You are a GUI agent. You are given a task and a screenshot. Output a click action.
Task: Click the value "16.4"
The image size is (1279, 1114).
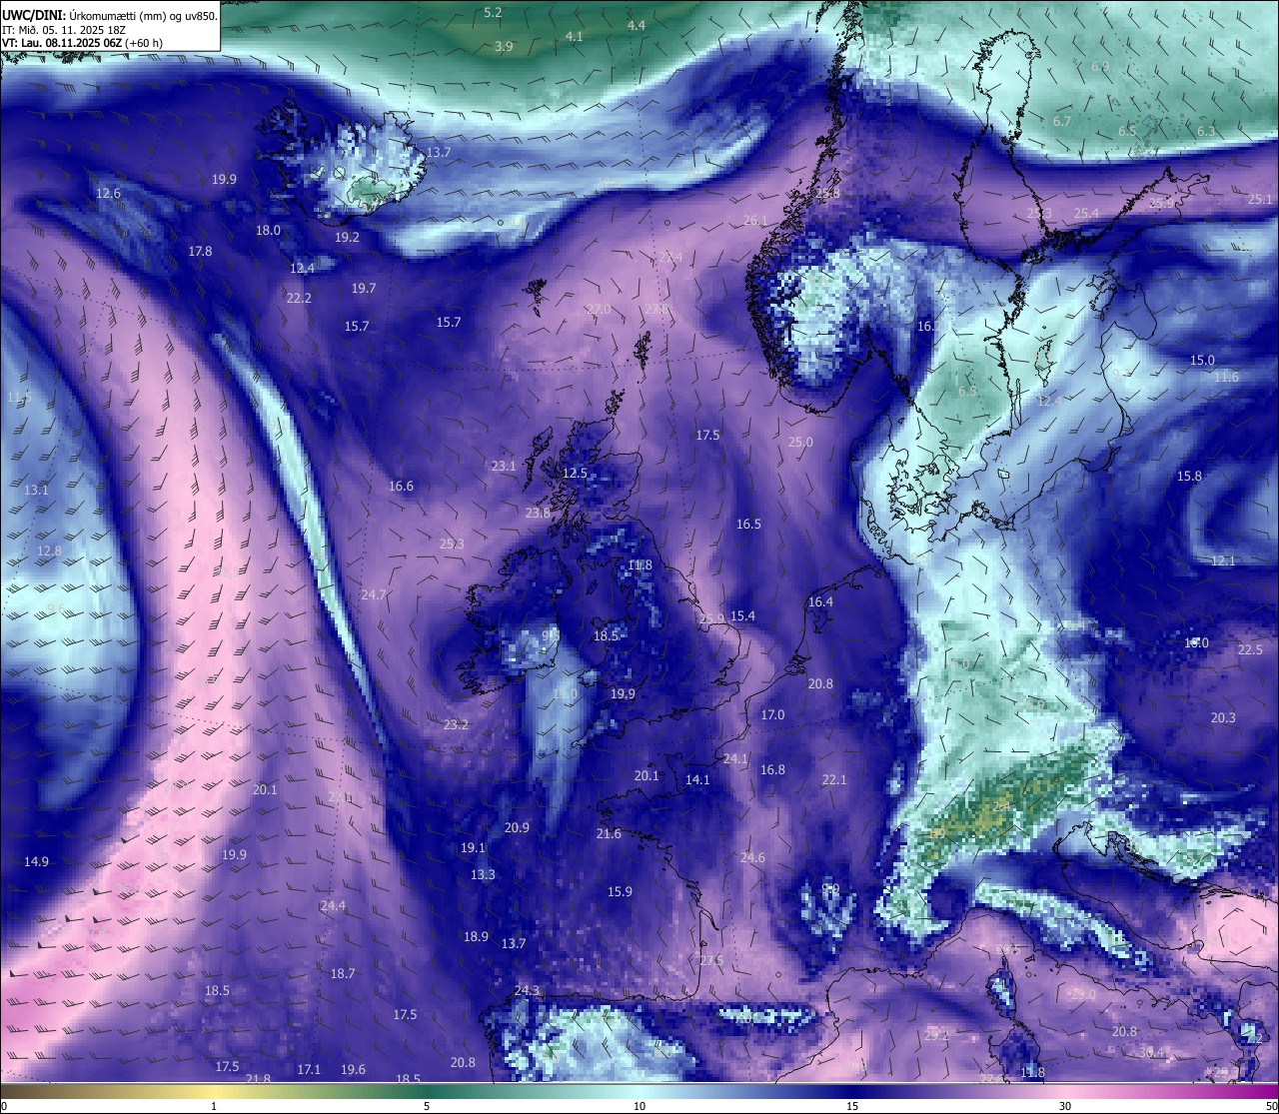[x=820, y=601]
